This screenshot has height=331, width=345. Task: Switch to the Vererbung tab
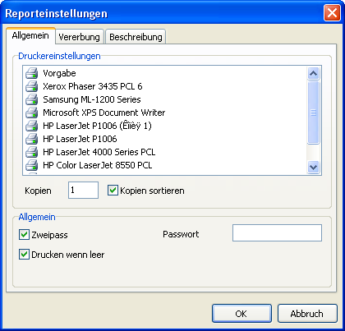[80, 37]
